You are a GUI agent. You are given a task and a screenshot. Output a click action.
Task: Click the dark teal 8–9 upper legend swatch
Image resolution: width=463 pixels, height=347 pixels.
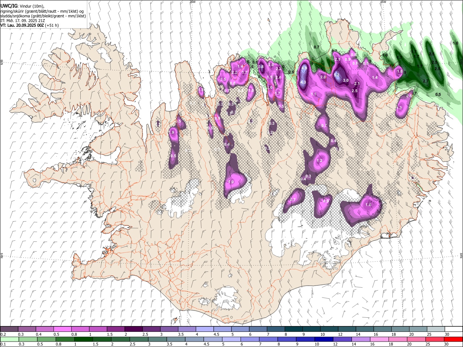(x=293, y=329)
